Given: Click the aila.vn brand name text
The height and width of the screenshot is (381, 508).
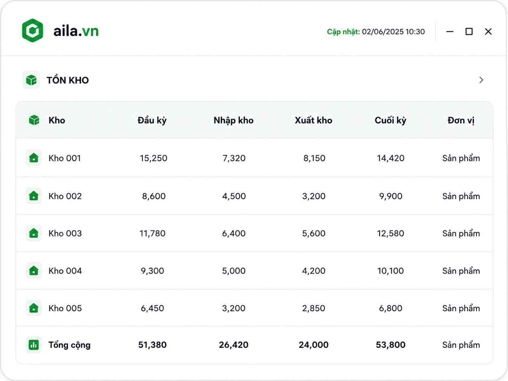Looking at the screenshot, I should (x=76, y=31).
